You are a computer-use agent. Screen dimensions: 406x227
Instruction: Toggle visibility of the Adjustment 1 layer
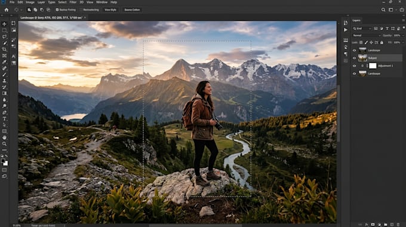click(x=354, y=66)
